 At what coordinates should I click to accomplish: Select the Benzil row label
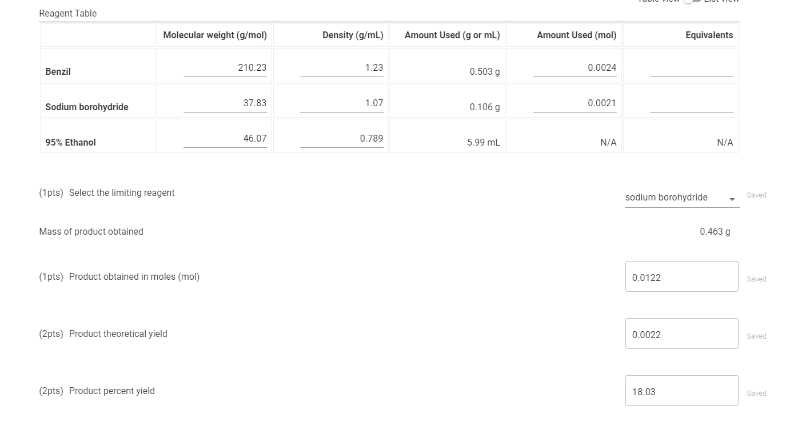tap(58, 71)
